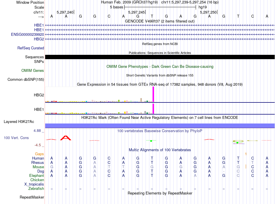The height and width of the screenshot is (204, 275).
Task: Select the Zebrafish species row label
Action: (x=36, y=189)
